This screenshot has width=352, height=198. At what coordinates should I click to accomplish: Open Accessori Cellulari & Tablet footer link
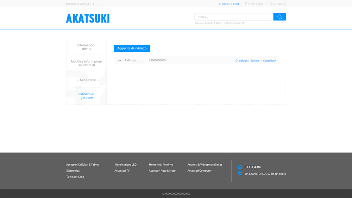[x=82, y=165]
